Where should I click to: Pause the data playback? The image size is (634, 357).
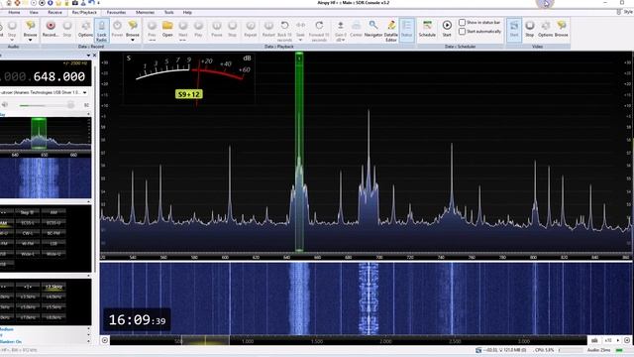[x=216, y=29]
